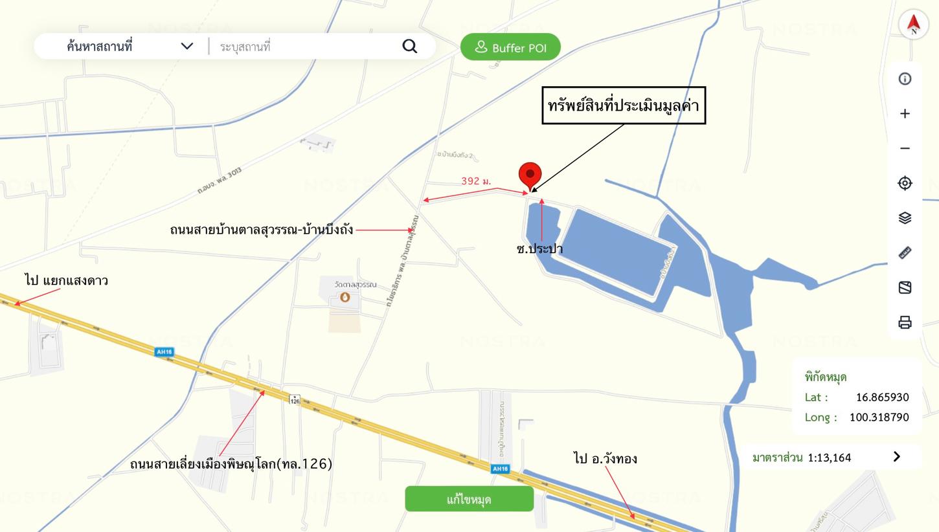This screenshot has height=532, width=939.
Task: Select the ruler measure tool
Action: pyautogui.click(x=905, y=253)
